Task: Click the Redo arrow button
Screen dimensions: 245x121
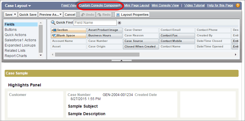Action: (x=104, y=15)
